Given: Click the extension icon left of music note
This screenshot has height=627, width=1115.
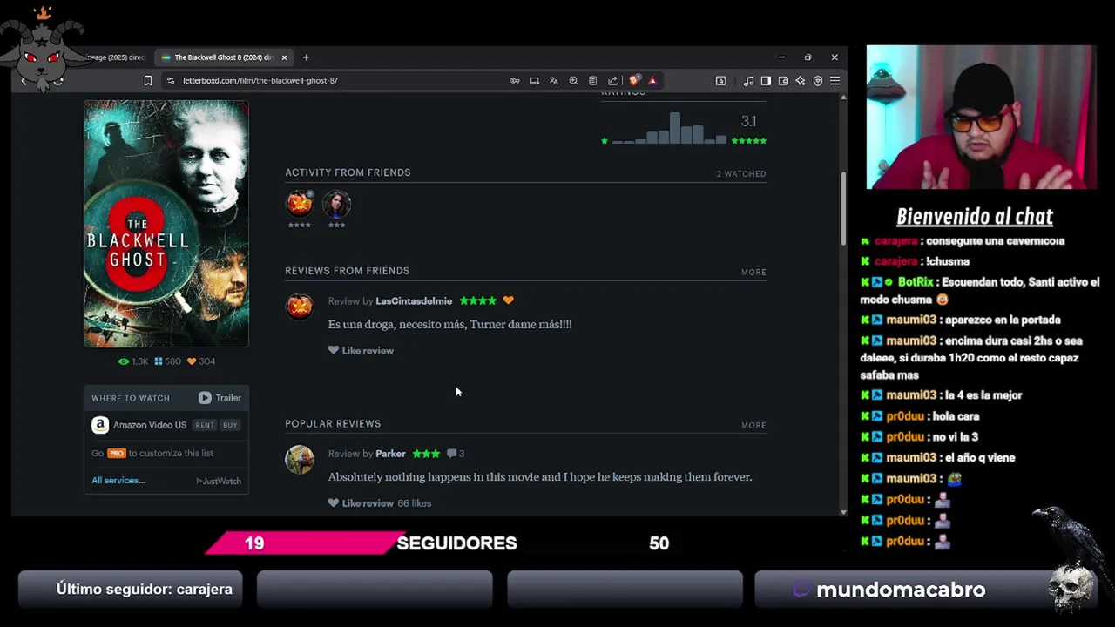Looking at the screenshot, I should click(x=720, y=81).
